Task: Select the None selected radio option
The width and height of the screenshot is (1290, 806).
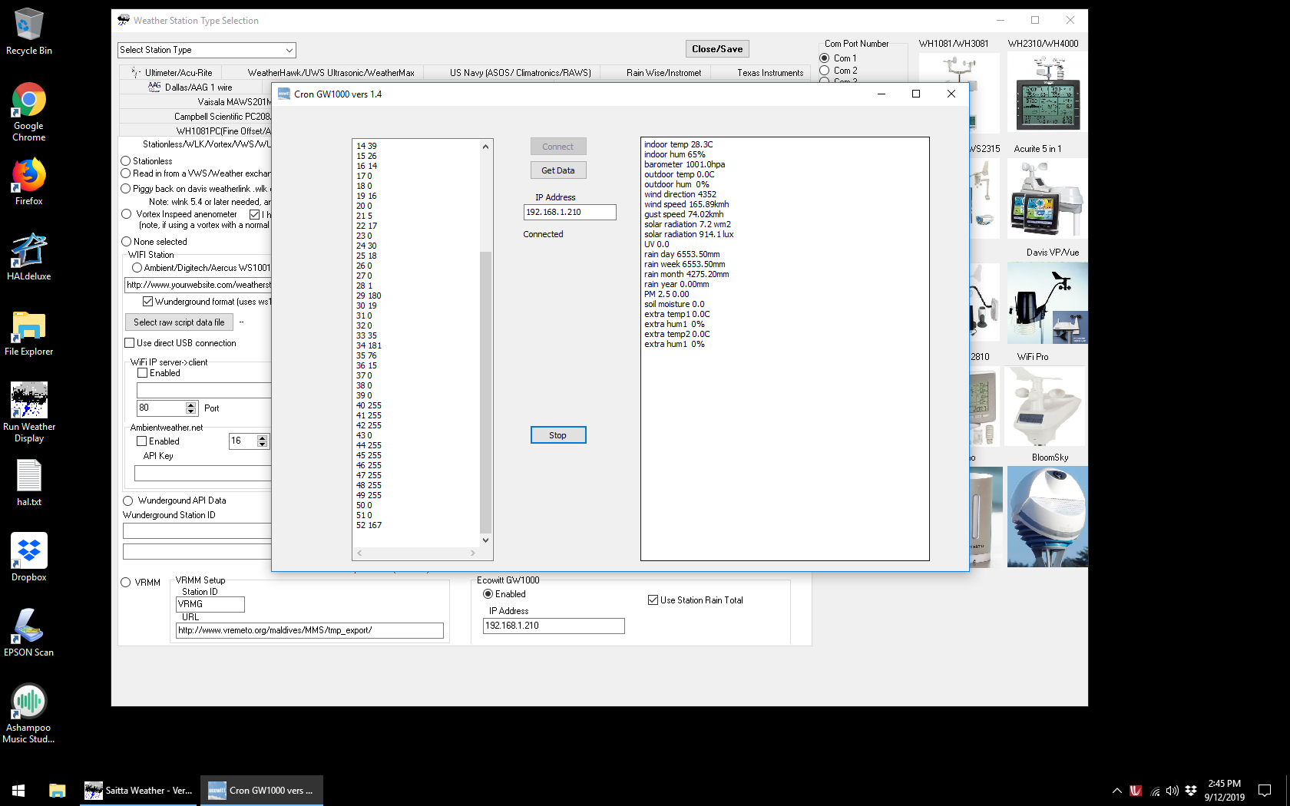Action: 126,242
